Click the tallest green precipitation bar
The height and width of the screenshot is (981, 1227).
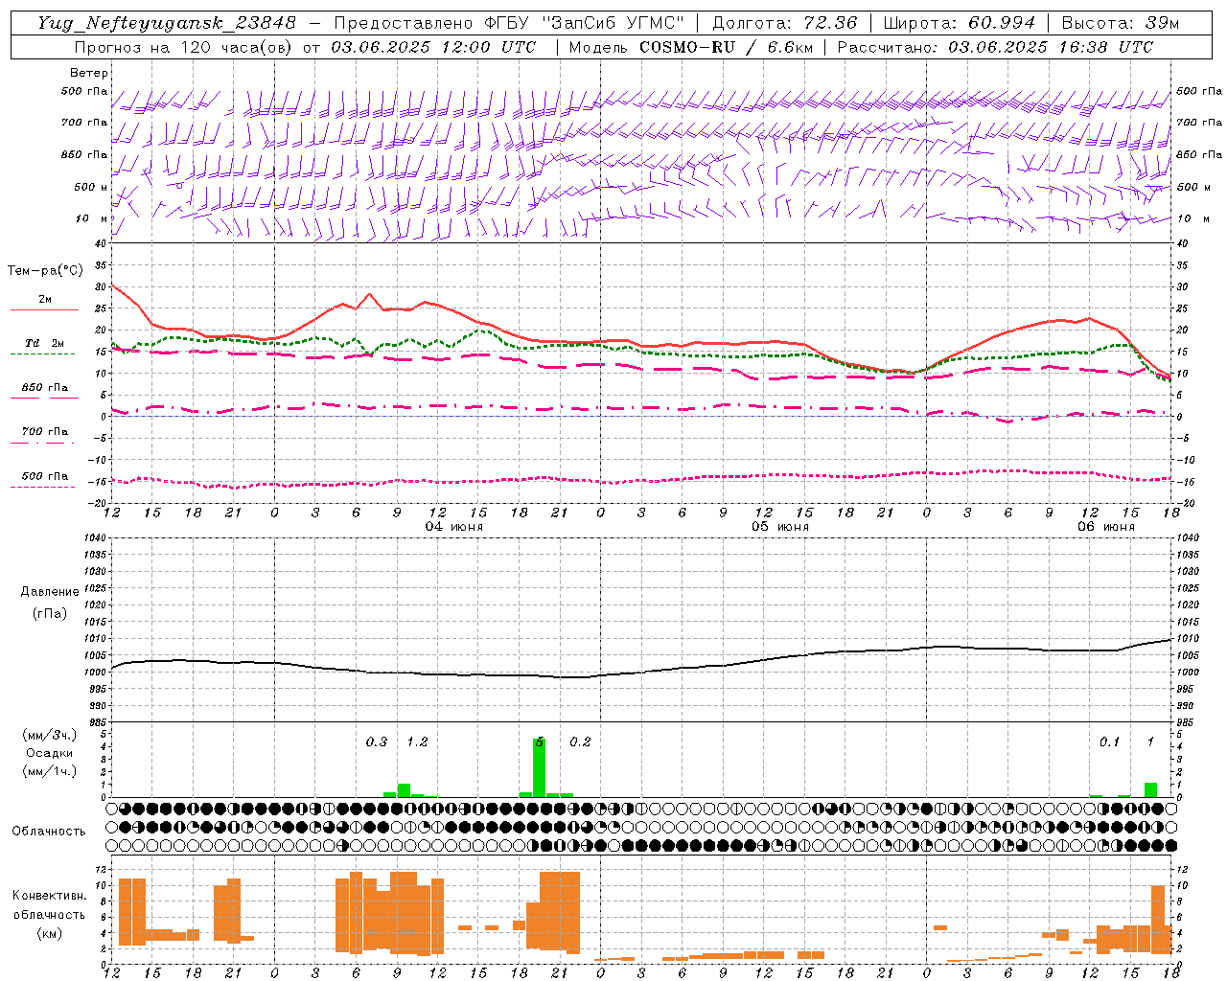[540, 767]
